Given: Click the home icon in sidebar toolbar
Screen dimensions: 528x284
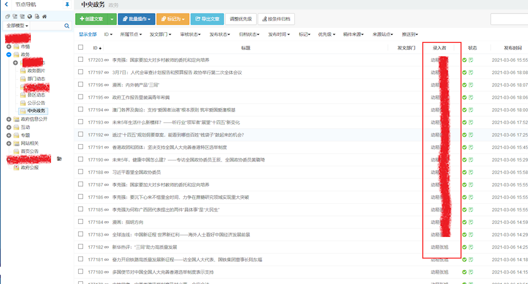Looking at the screenshot, I should [x=44, y=16].
